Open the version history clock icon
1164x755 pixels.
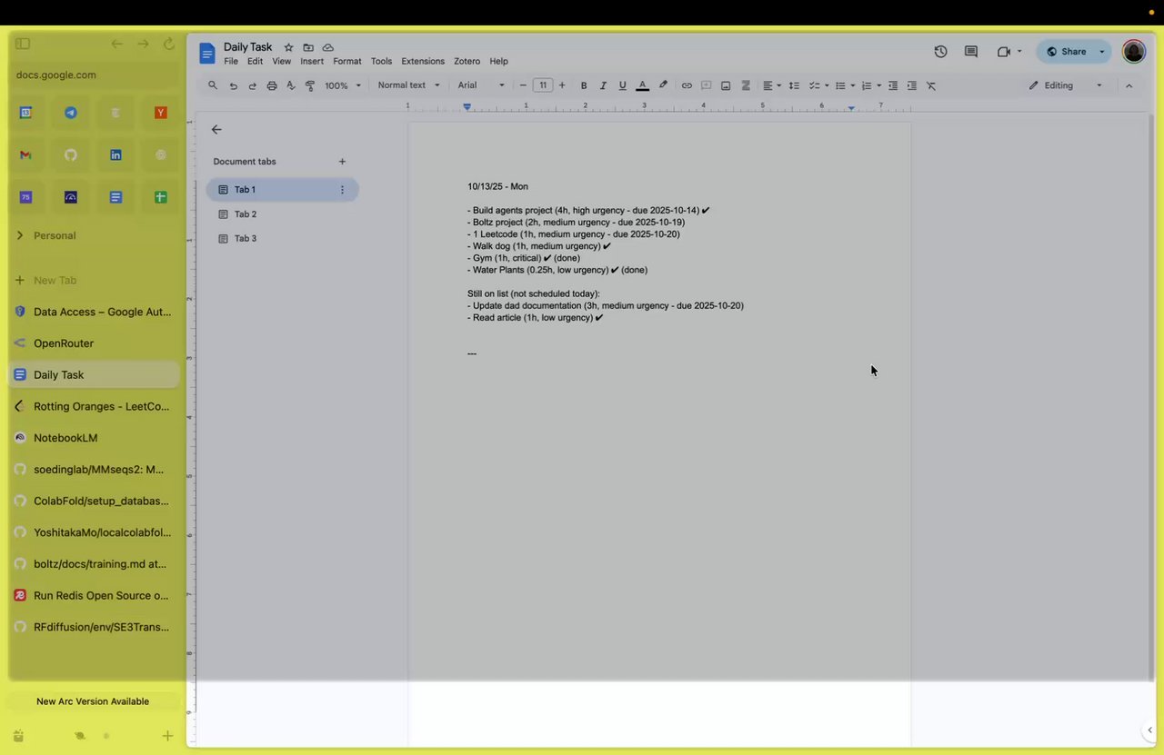click(940, 52)
